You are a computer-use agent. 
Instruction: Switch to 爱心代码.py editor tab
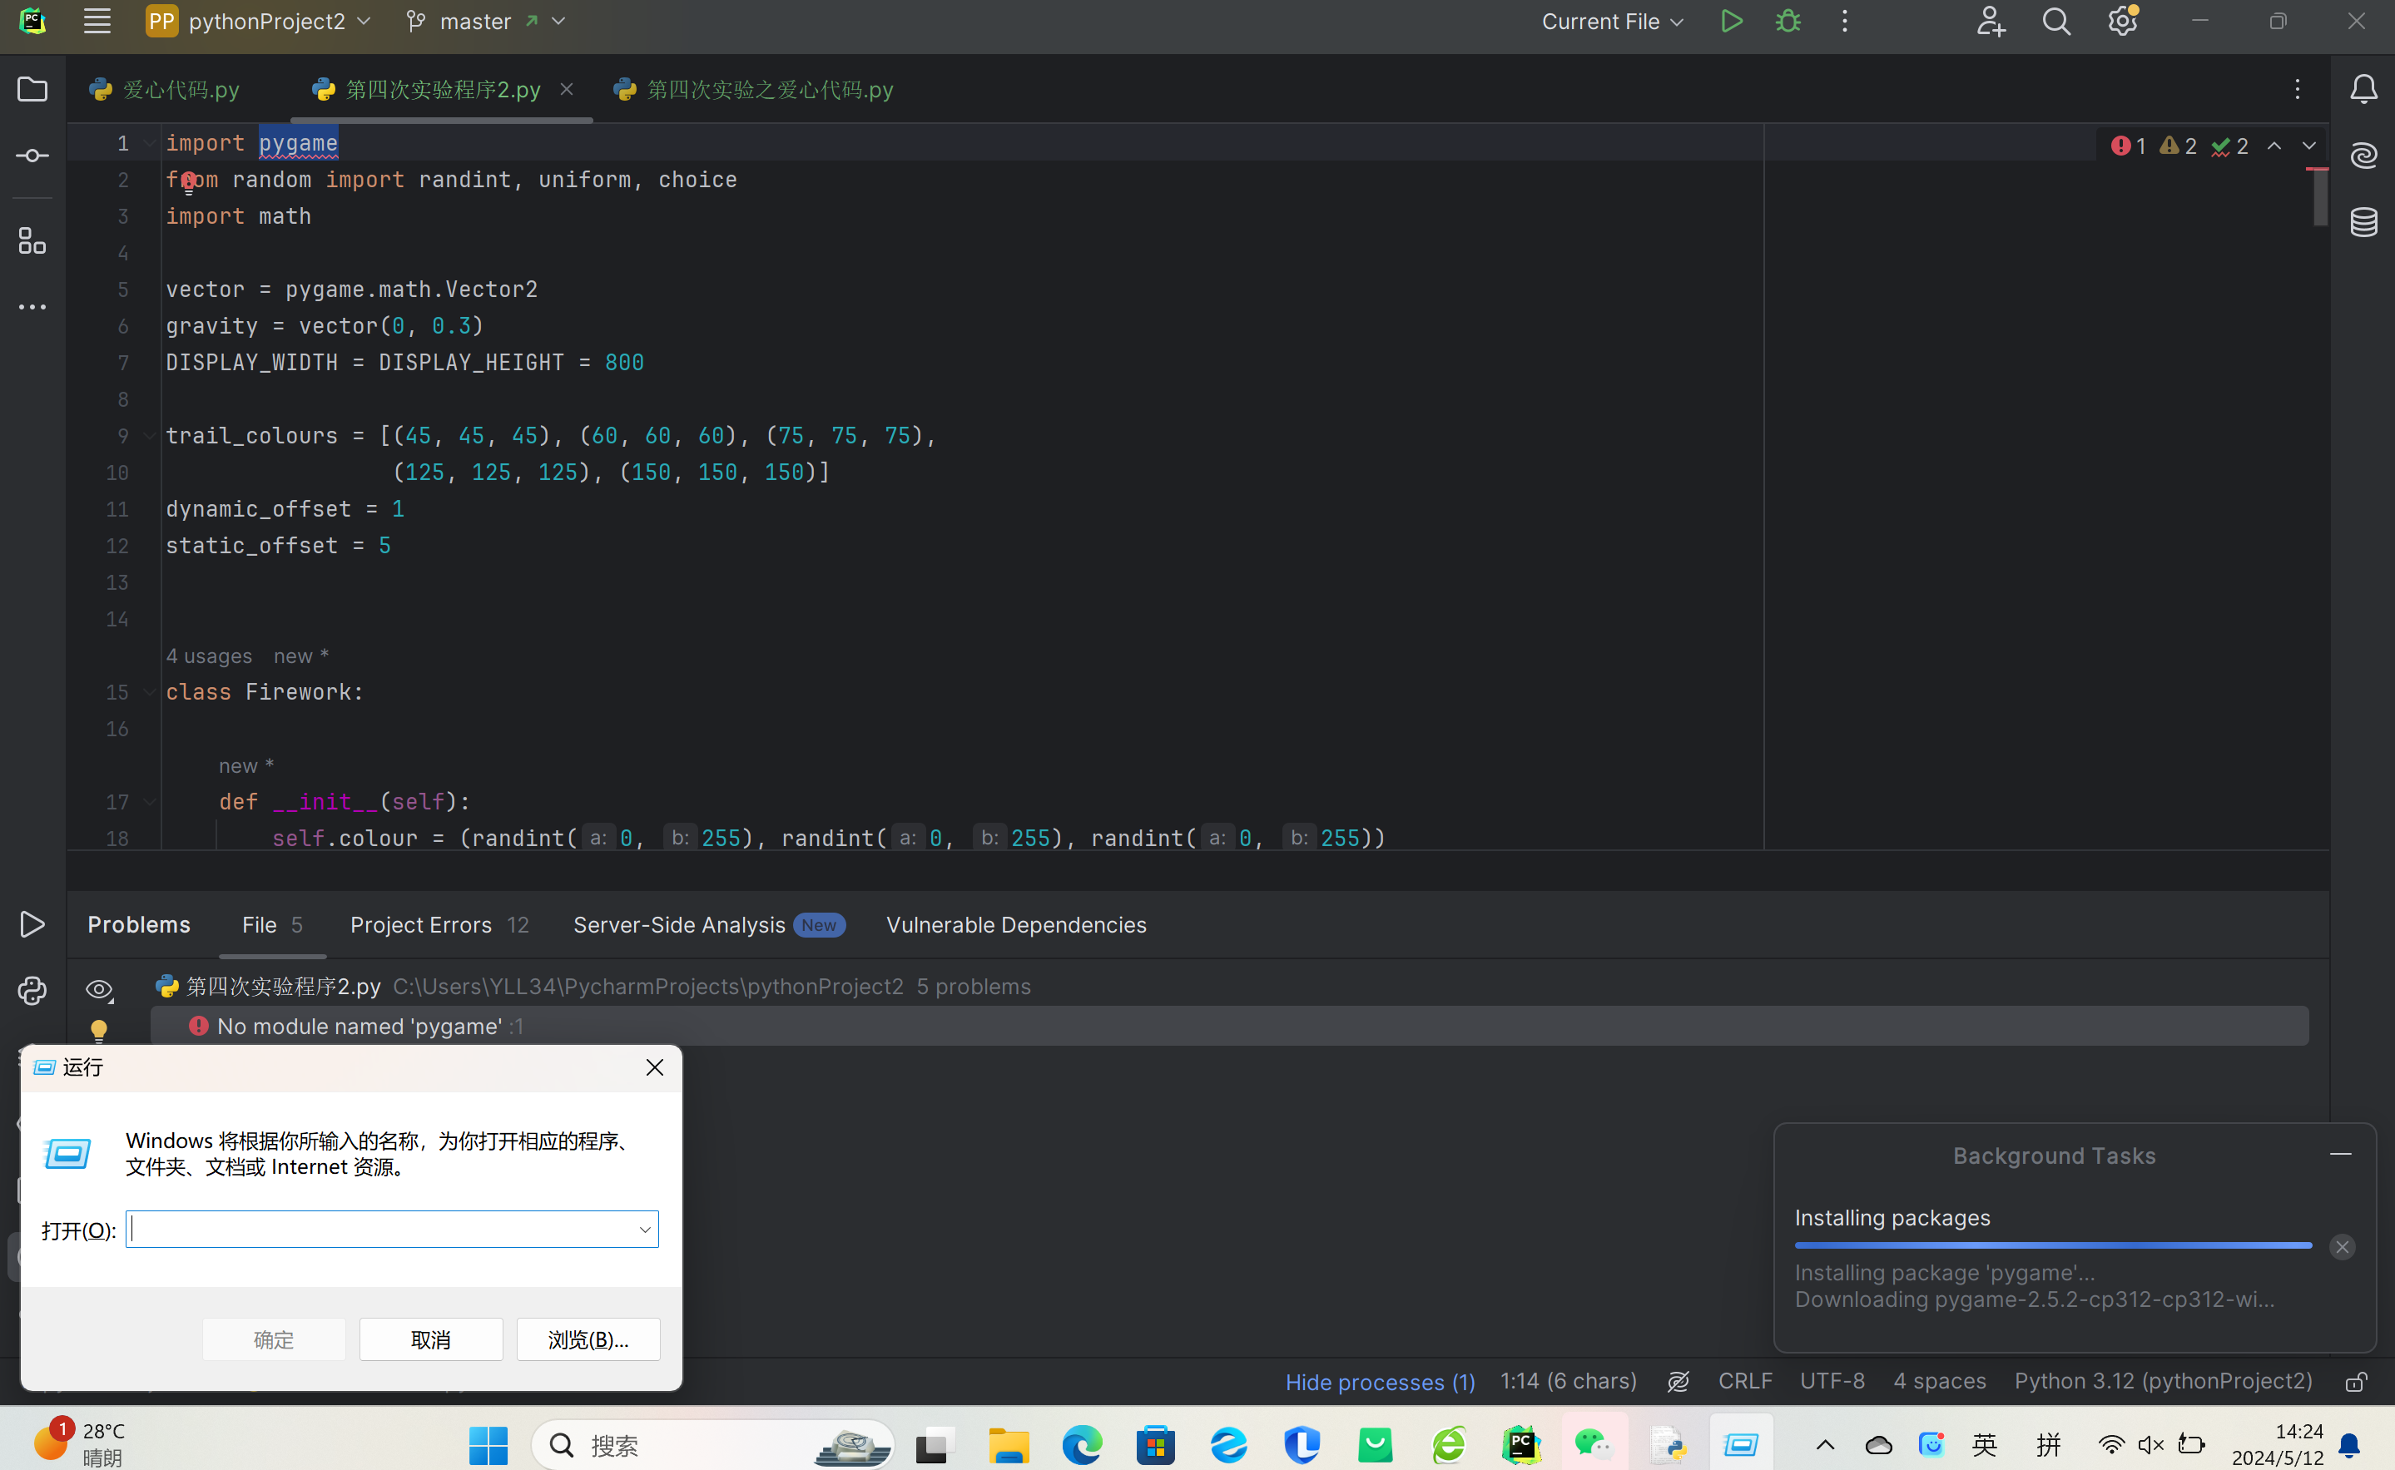click(164, 90)
